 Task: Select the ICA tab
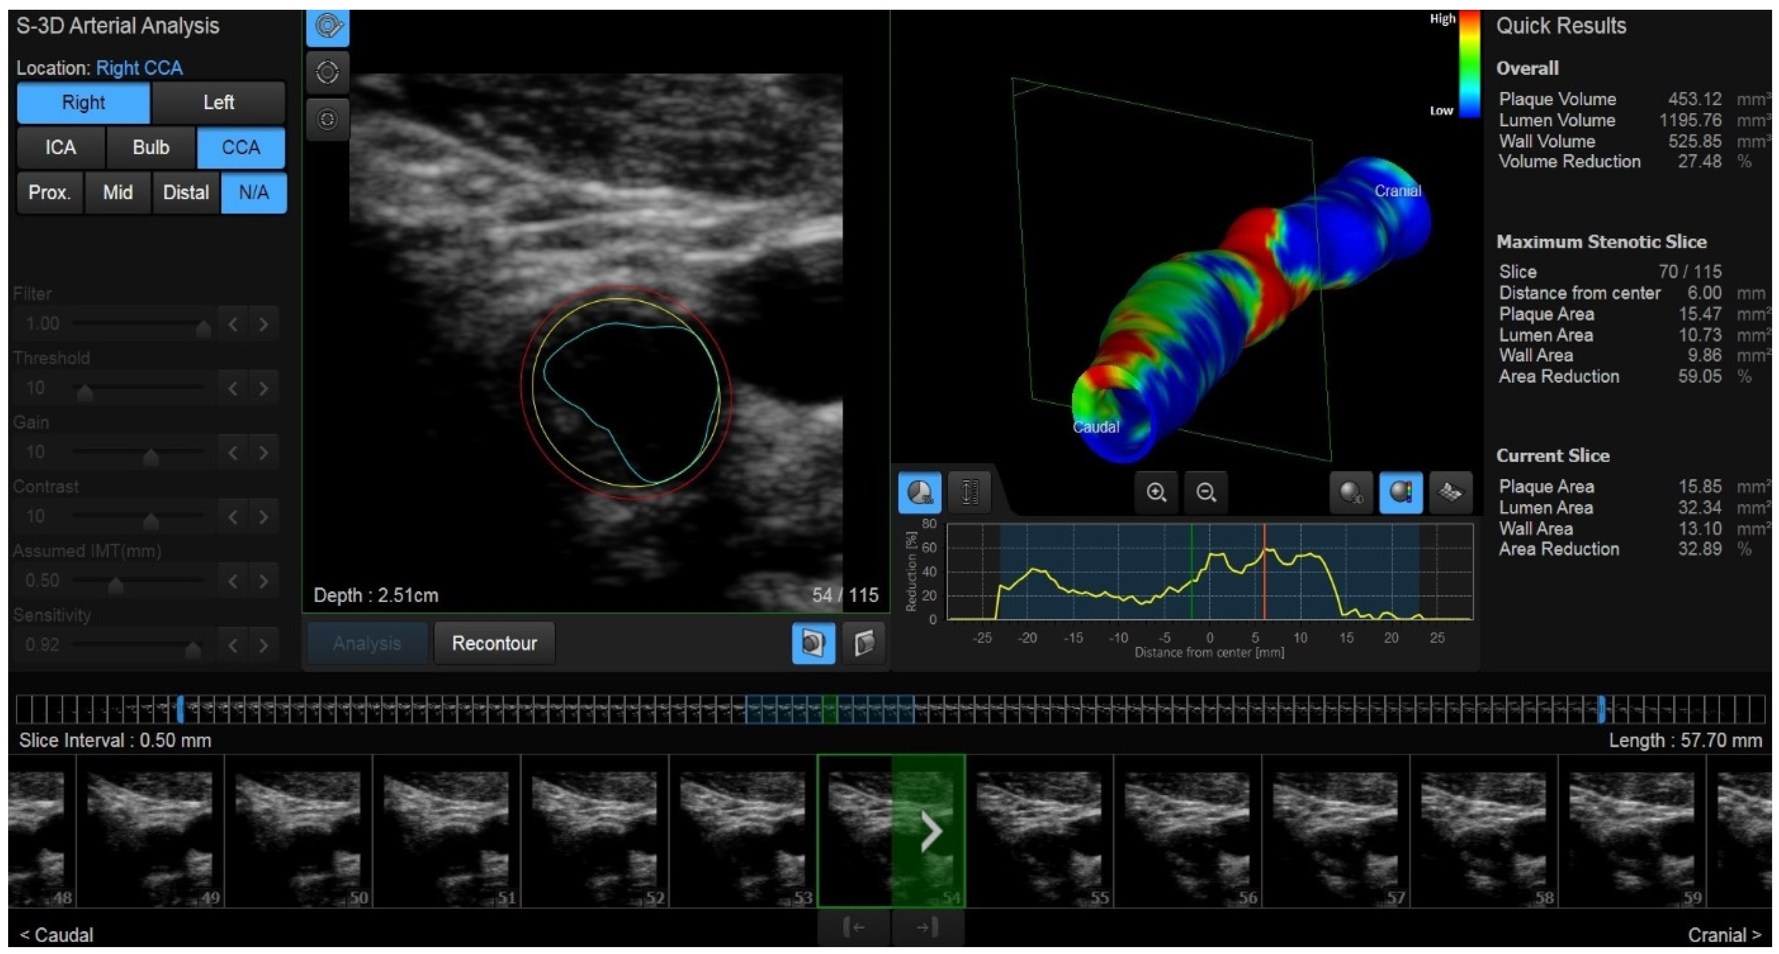(x=60, y=147)
